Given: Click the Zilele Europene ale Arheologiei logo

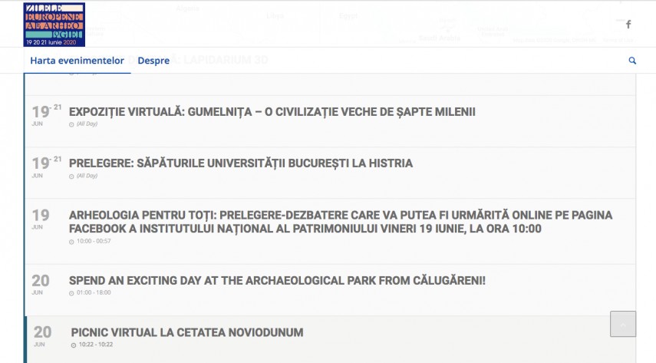Looking at the screenshot, I should 54,25.
